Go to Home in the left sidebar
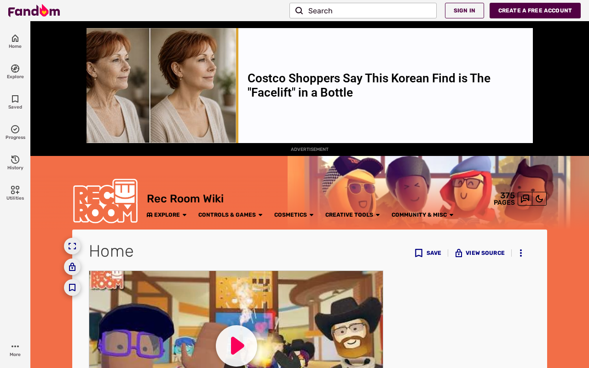This screenshot has width=589, height=368. coord(15,41)
